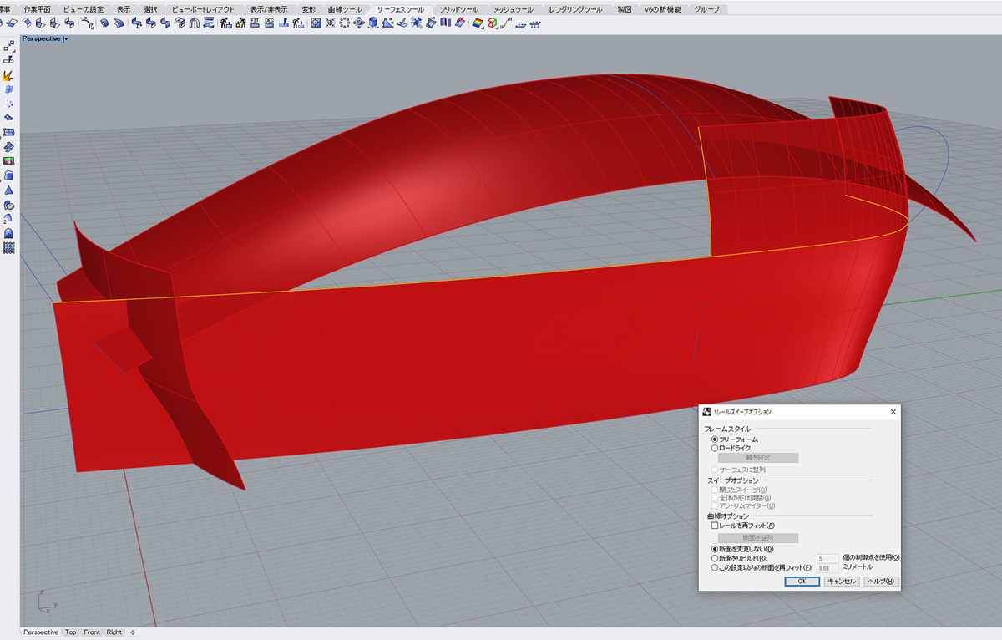Click the DEG change-degree toolbar icon

click(269, 23)
